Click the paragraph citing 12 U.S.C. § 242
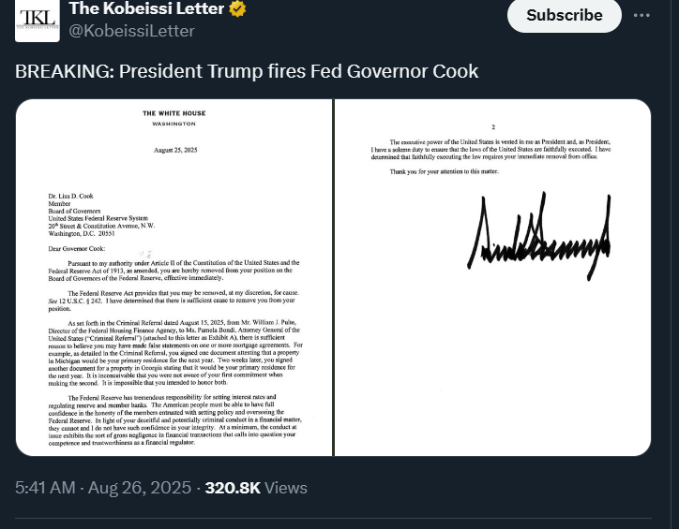This screenshot has width=679, height=529. click(174, 301)
